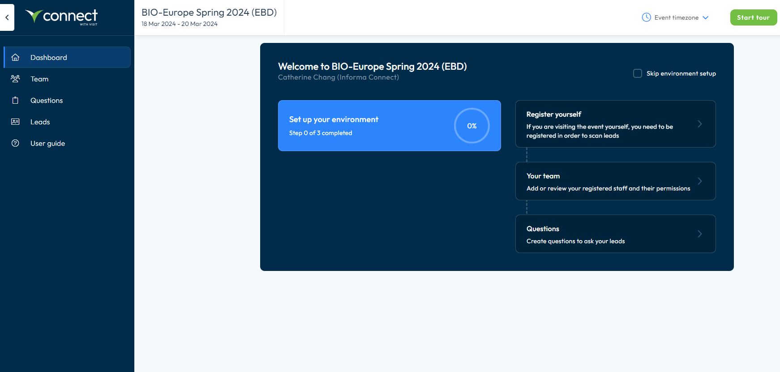Click the Questions clipboard icon
The image size is (780, 372).
(15, 100)
